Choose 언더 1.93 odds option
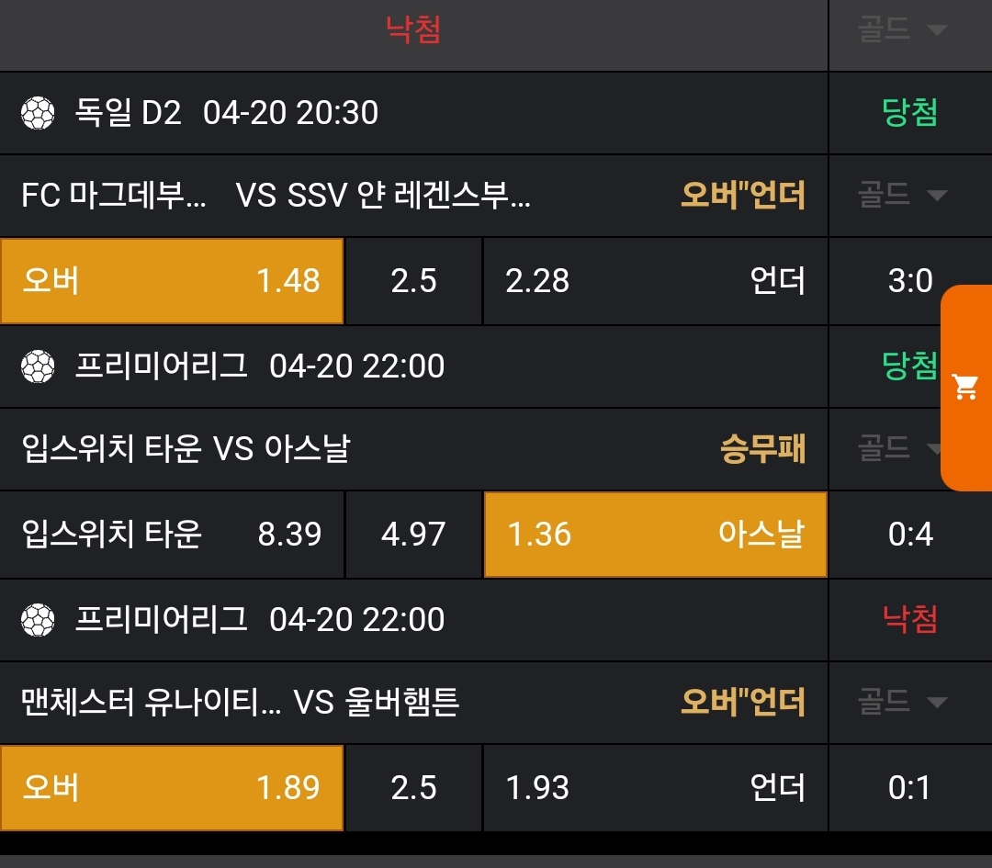The image size is (992, 868). (x=655, y=788)
